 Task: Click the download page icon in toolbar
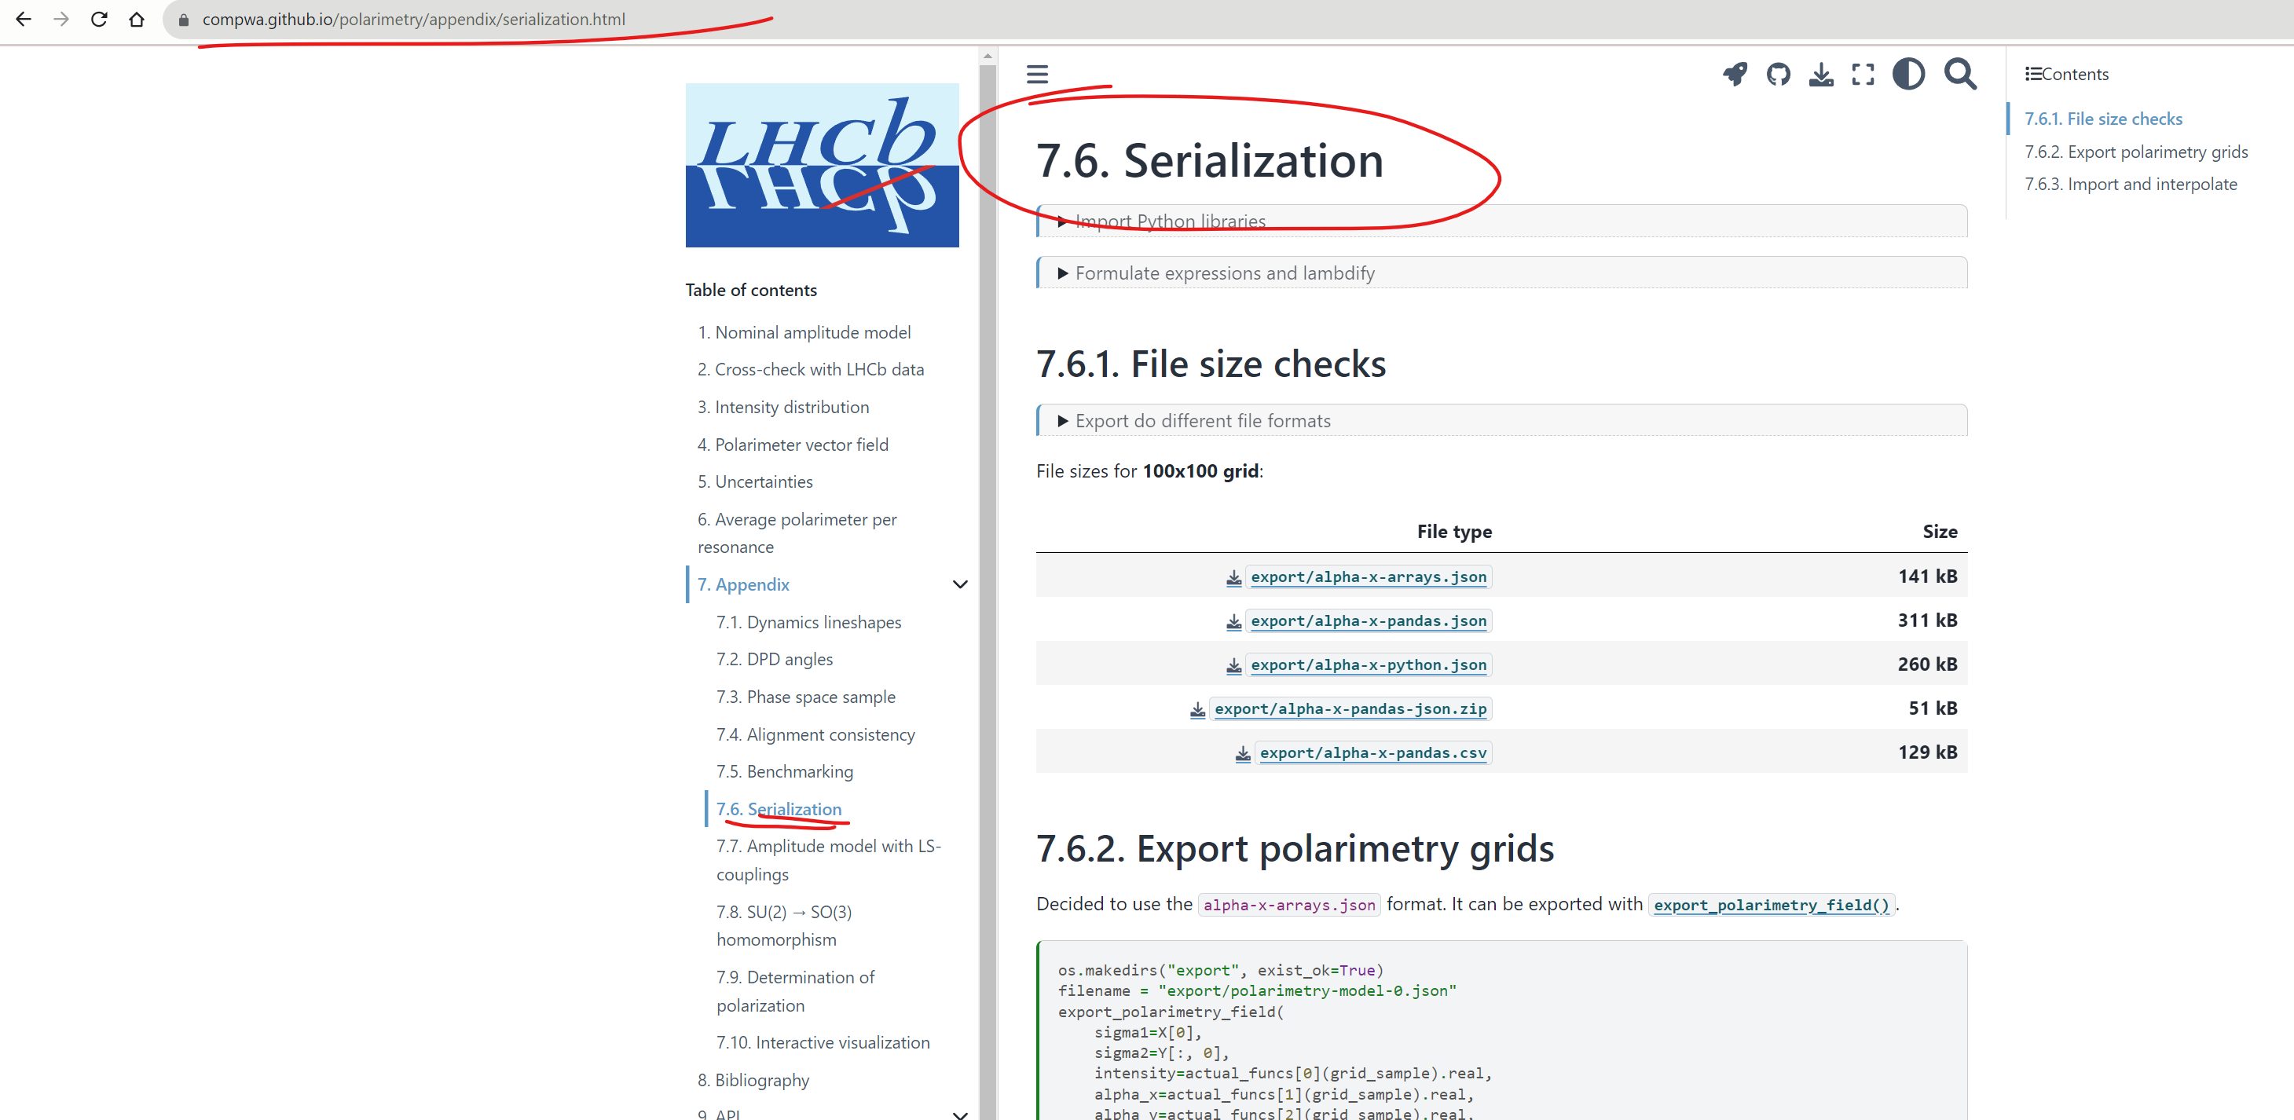point(1820,75)
